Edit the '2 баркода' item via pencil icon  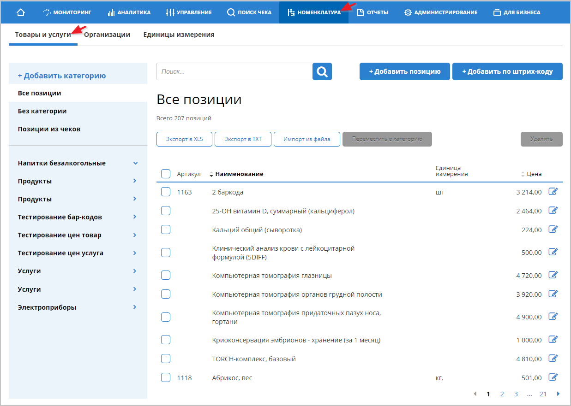[553, 192]
